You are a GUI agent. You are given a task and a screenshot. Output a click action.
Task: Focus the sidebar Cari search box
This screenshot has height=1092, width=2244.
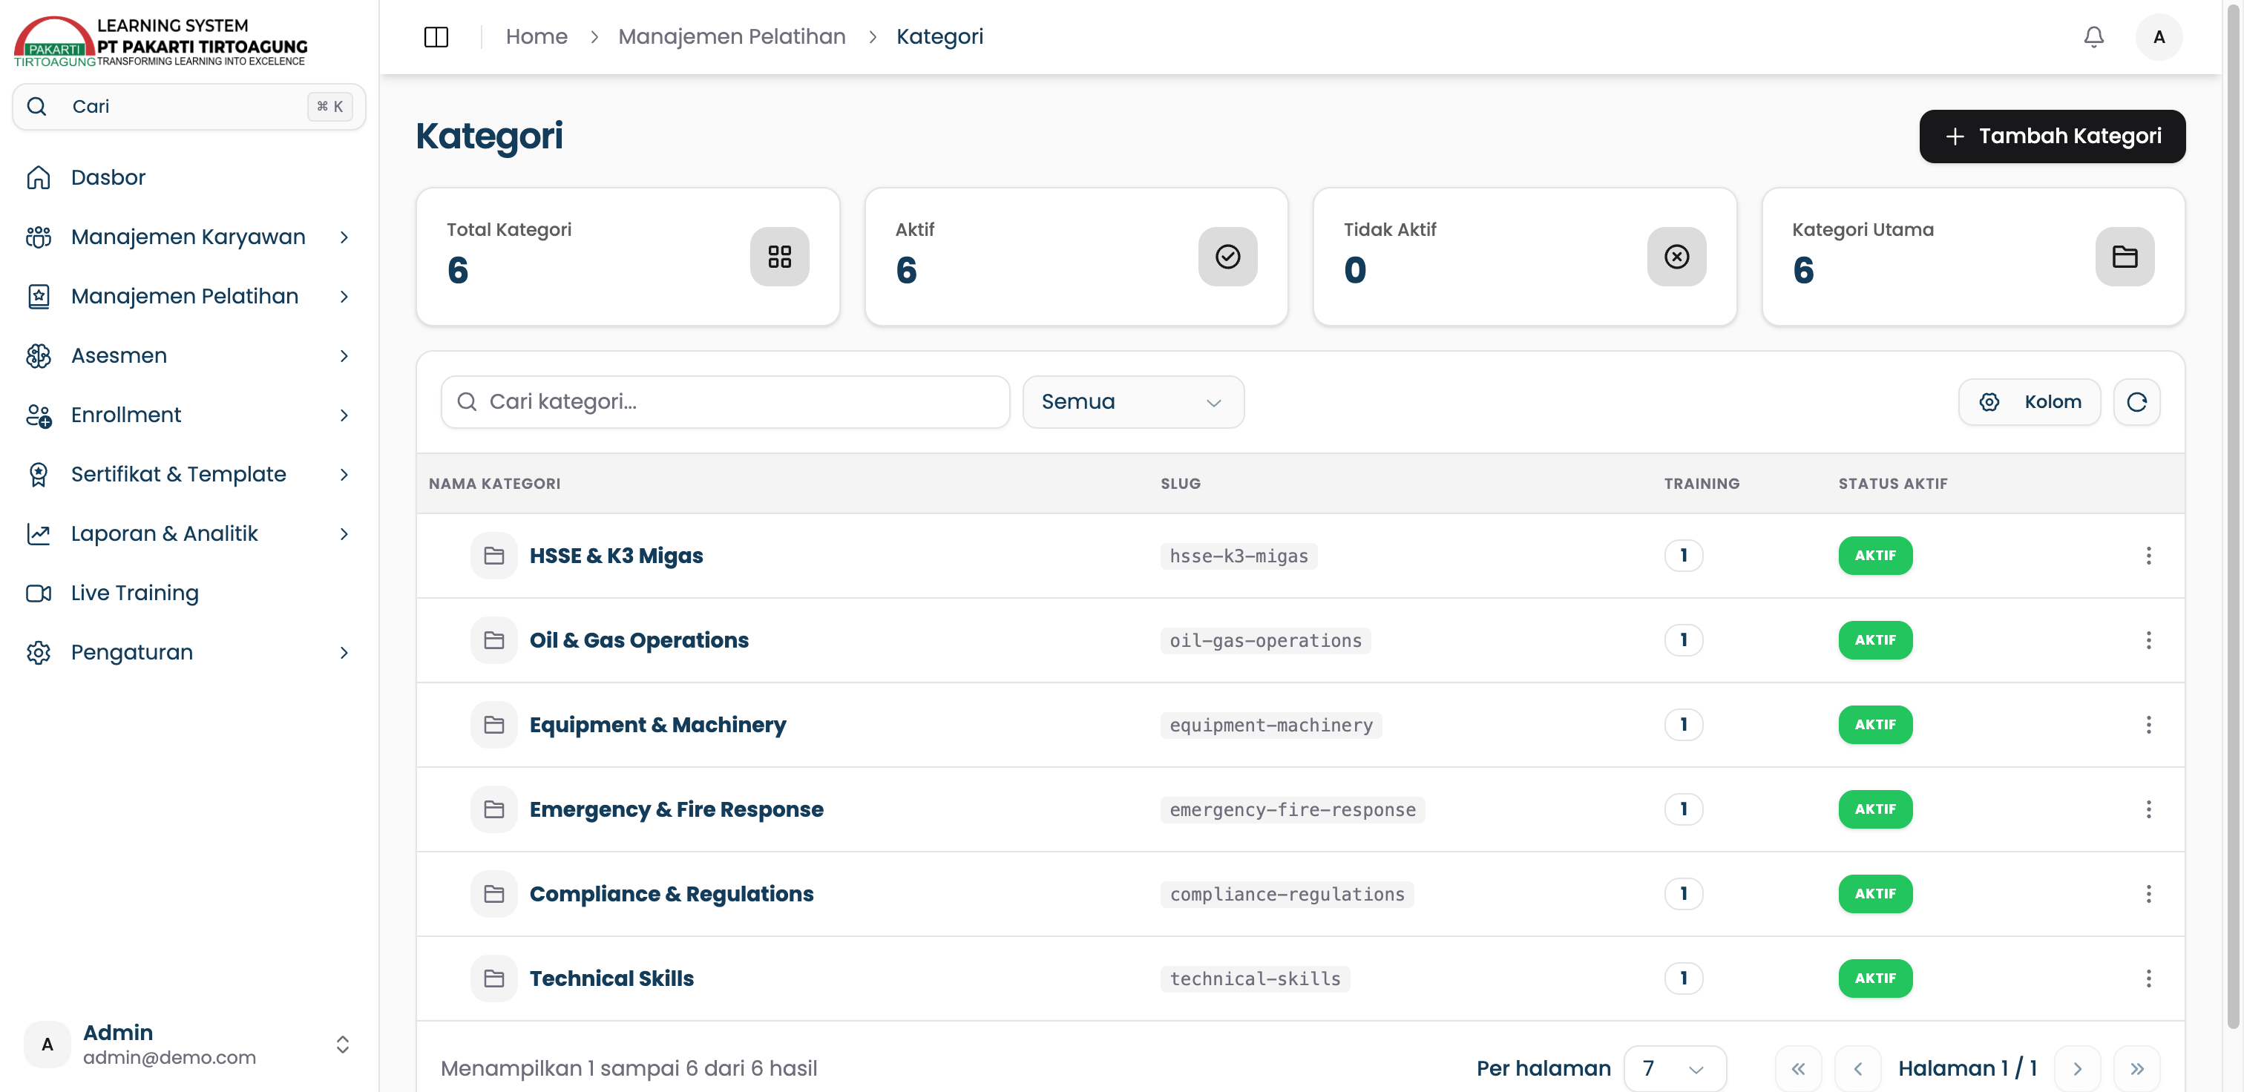point(189,106)
